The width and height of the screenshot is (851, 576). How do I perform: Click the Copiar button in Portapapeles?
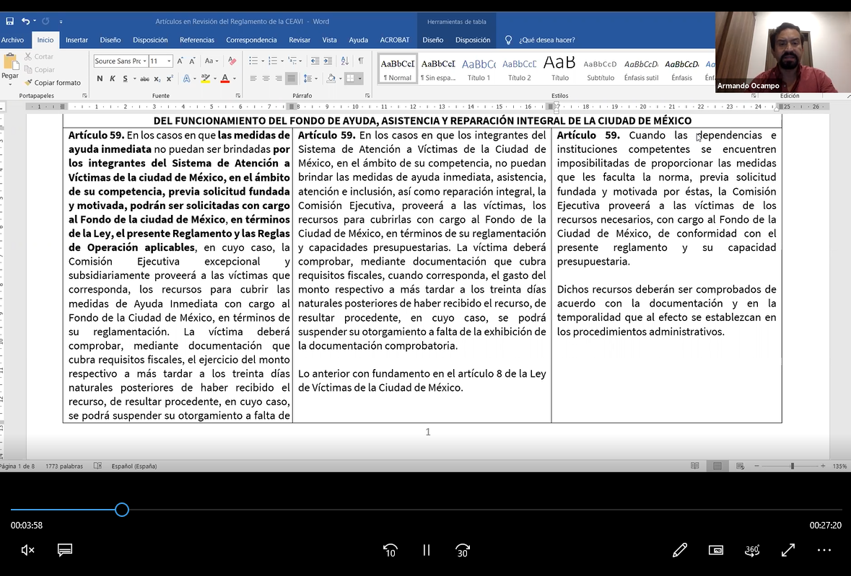tap(39, 69)
